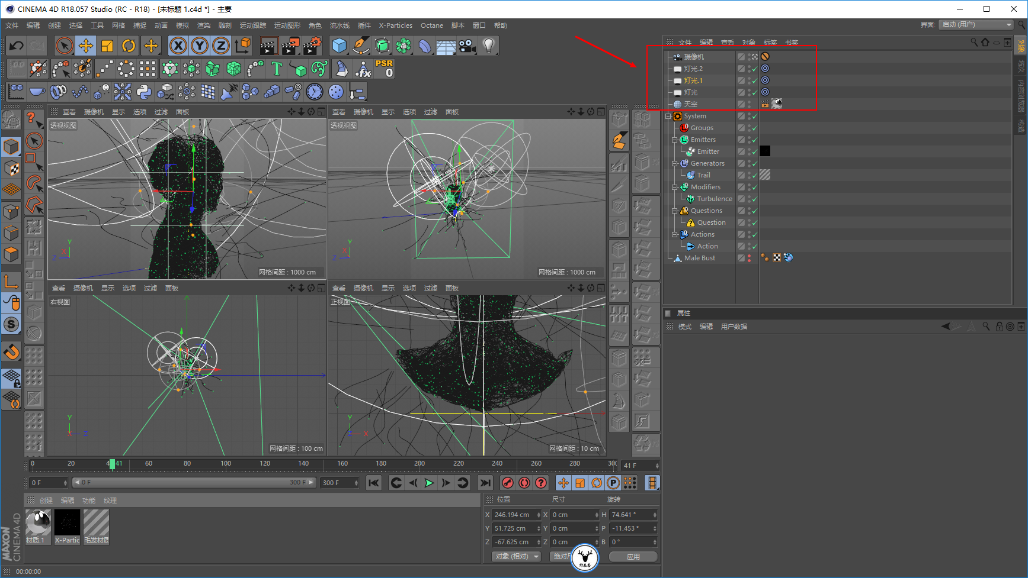Toggle the enable checkmark for Turbulence
This screenshot has width=1028, height=578.
pyautogui.click(x=755, y=199)
